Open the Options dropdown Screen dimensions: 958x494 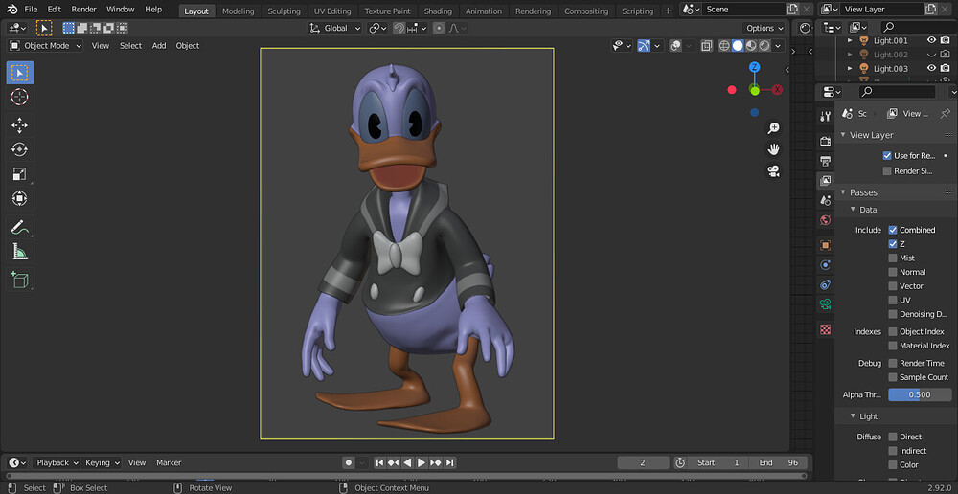click(764, 28)
